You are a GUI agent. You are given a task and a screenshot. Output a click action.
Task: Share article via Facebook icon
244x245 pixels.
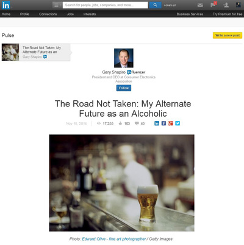coord(163,123)
